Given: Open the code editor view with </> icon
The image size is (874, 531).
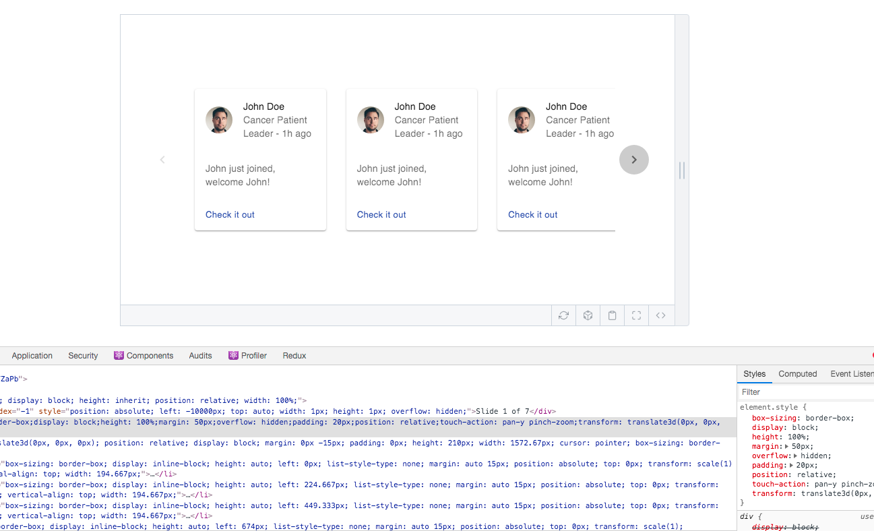Looking at the screenshot, I should 660,315.
